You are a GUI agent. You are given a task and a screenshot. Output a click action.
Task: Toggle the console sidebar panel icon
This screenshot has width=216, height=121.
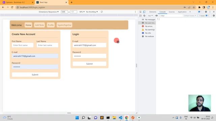140,16
